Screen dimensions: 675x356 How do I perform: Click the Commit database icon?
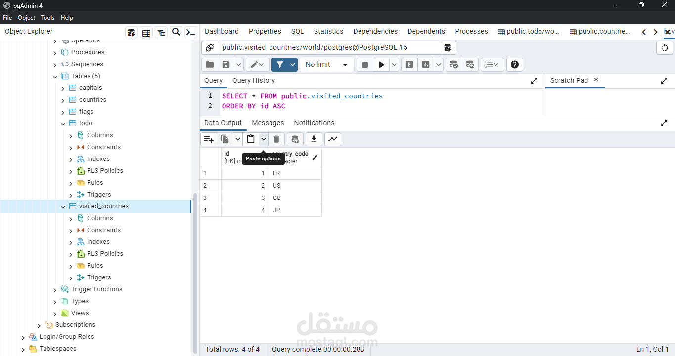(x=453, y=64)
